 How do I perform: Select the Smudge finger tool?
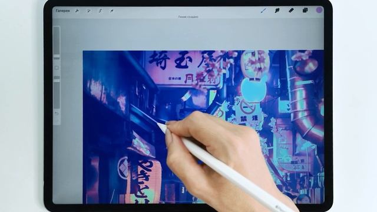coord(277,11)
